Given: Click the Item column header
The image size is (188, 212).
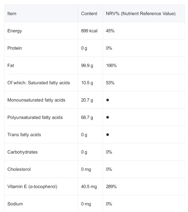Looking at the screenshot, I should click(12, 13).
